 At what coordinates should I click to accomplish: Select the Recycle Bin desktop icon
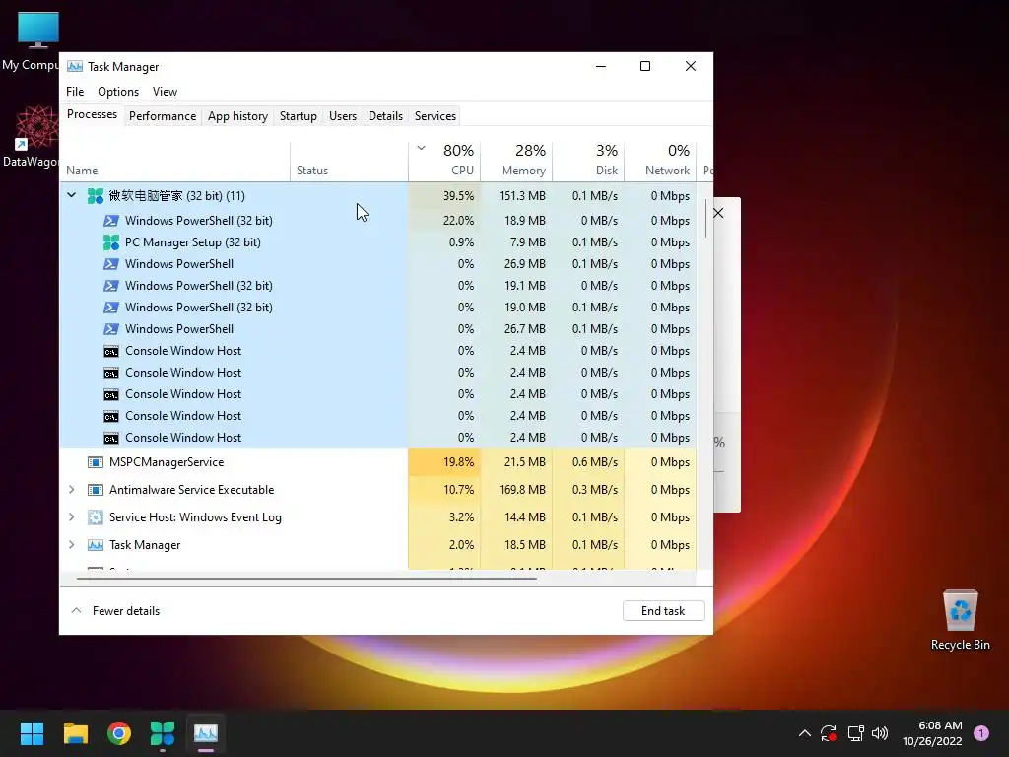click(x=960, y=620)
